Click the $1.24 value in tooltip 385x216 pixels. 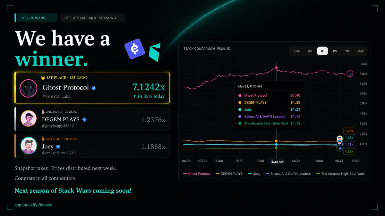tap(295, 109)
